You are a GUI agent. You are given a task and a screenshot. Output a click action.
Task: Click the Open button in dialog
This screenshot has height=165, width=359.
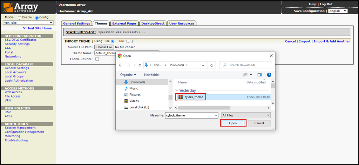coord(233,123)
